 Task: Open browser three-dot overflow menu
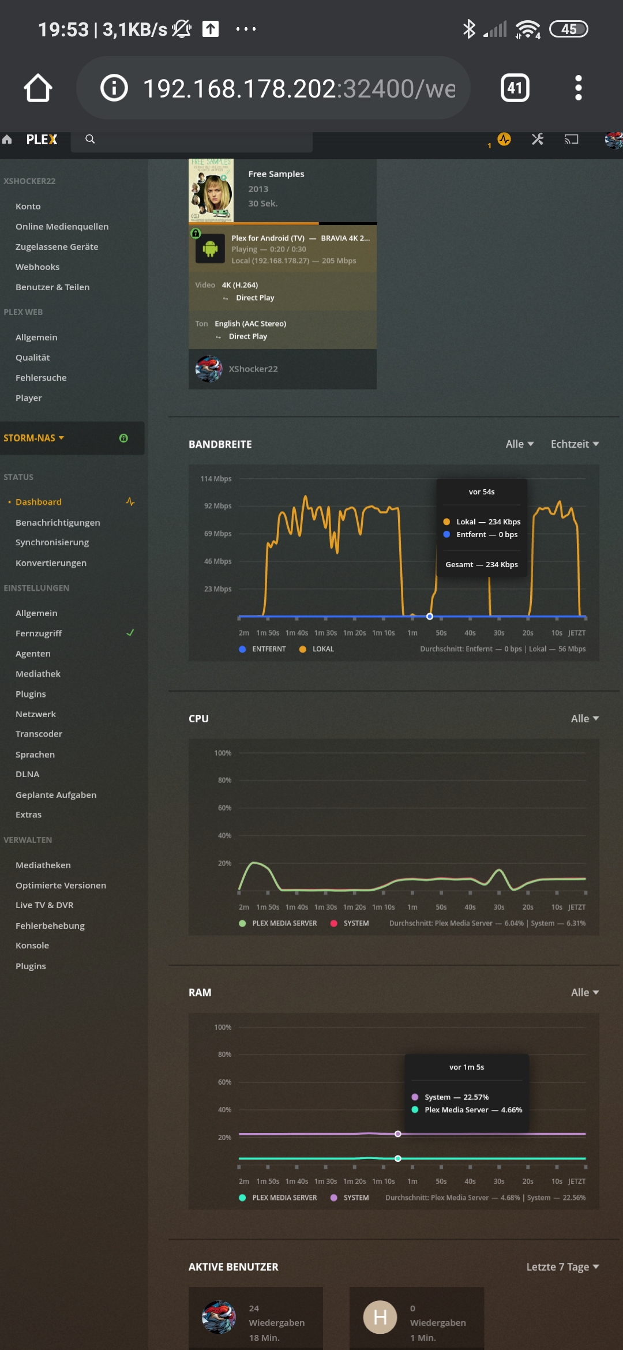coord(578,88)
